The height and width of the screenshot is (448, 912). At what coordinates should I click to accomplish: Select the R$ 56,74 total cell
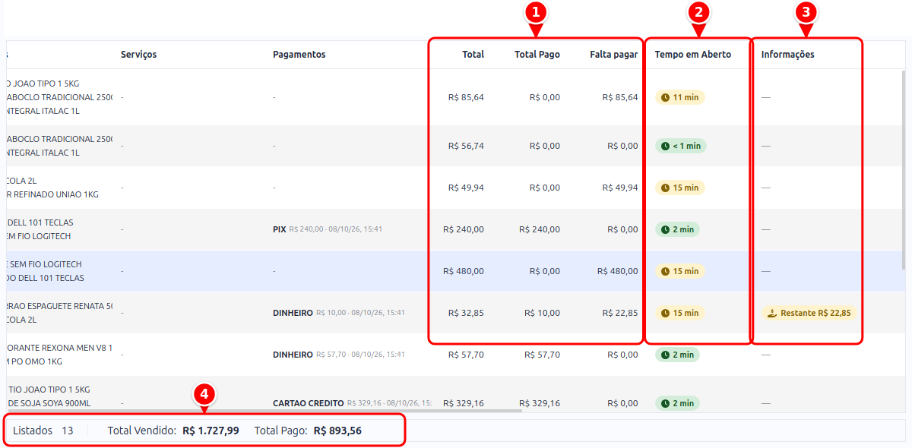click(466, 146)
